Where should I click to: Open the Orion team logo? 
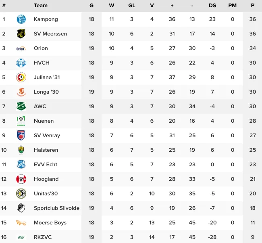pos(21,48)
